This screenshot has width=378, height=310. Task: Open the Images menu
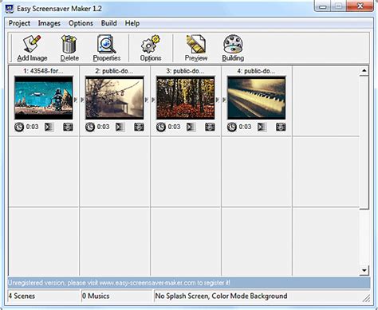coord(49,23)
